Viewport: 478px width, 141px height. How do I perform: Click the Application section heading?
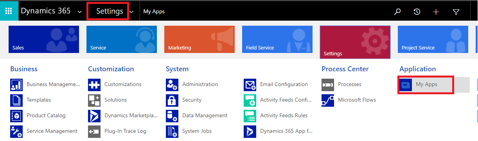click(418, 69)
